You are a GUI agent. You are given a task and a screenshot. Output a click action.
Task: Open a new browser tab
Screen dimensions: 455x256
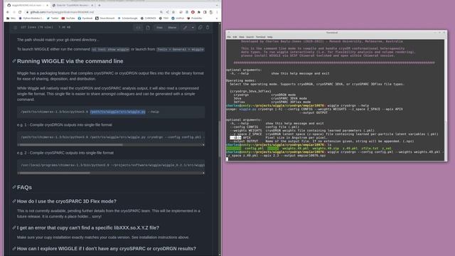coord(100,5)
